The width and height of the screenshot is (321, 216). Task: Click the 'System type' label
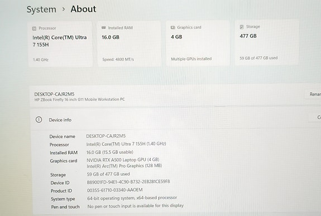[63, 199]
